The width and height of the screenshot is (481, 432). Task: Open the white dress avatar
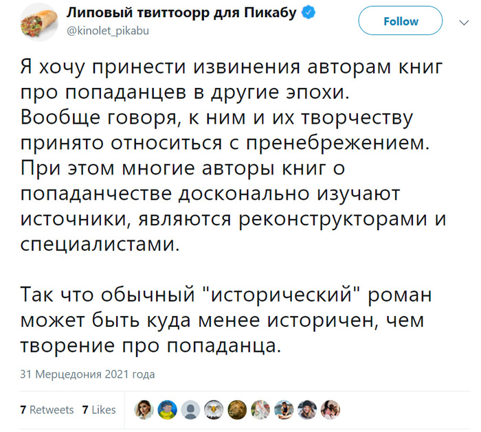(x=260, y=409)
